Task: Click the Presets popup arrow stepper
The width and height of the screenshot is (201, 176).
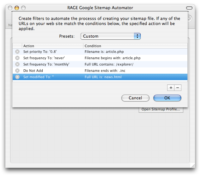Action: click(137, 36)
